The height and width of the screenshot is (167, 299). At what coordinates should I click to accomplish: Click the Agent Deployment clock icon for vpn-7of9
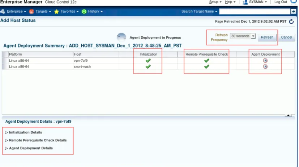click(265, 61)
